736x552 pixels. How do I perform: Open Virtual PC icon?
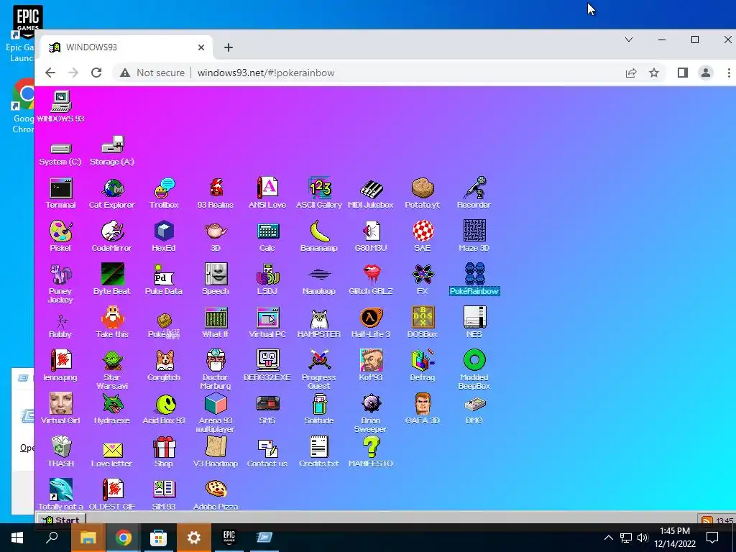(267, 318)
